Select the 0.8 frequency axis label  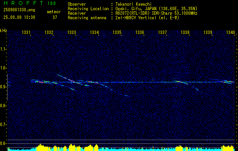pos(3,106)
